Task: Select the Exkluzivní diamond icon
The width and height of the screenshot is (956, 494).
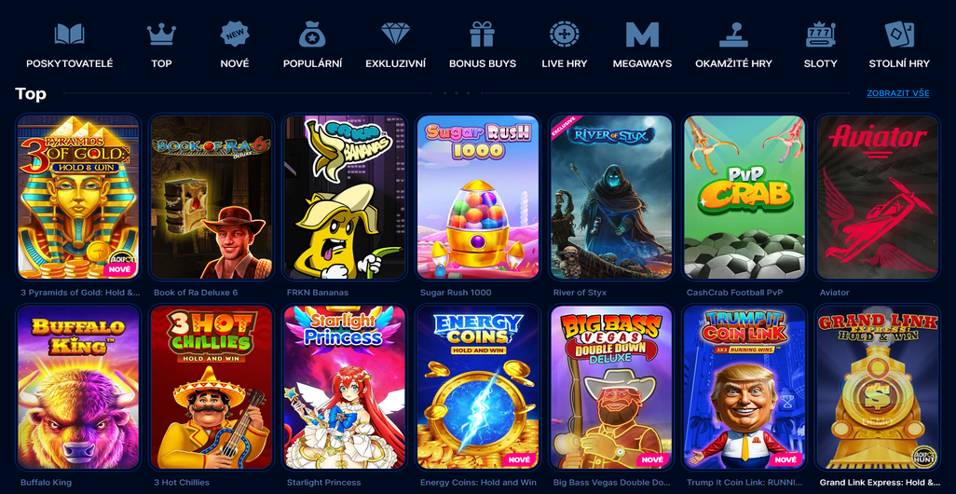Action: (x=396, y=34)
